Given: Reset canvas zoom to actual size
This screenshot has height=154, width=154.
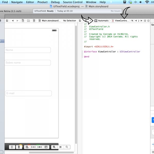Looking at the screenshot, I should click(60, 147).
